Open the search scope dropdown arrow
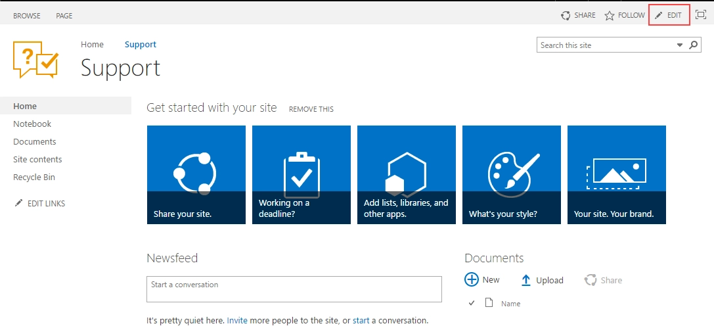 (680, 45)
